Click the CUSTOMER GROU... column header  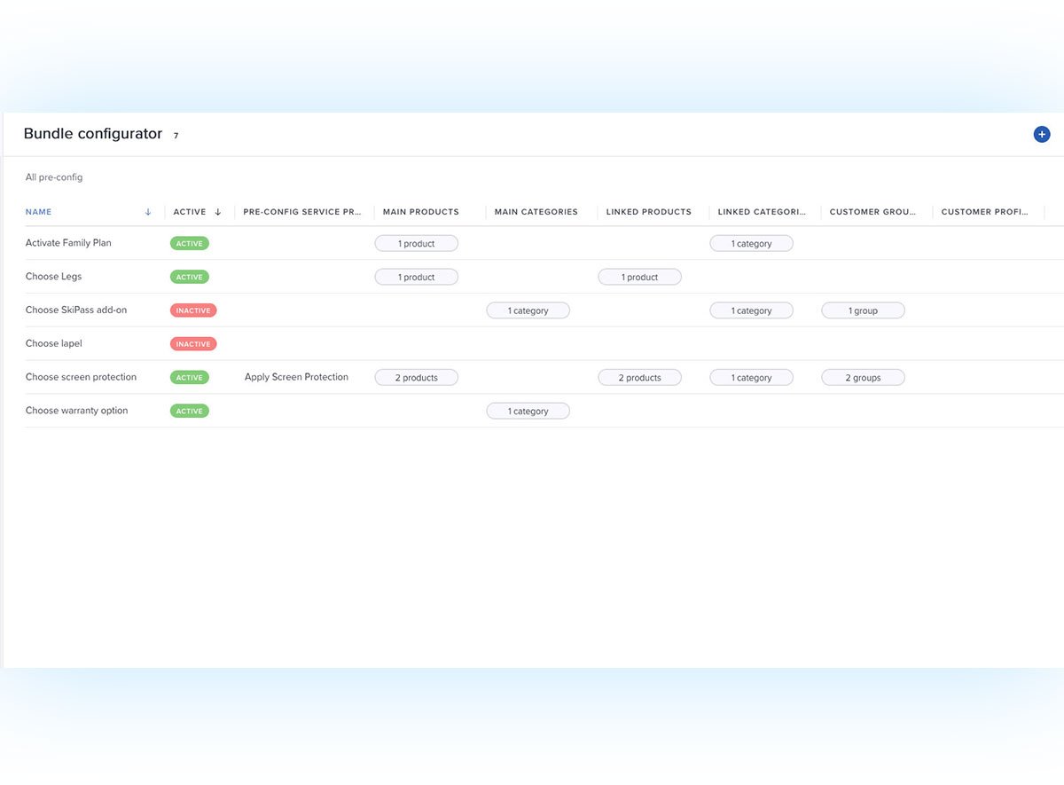pyautogui.click(x=874, y=212)
